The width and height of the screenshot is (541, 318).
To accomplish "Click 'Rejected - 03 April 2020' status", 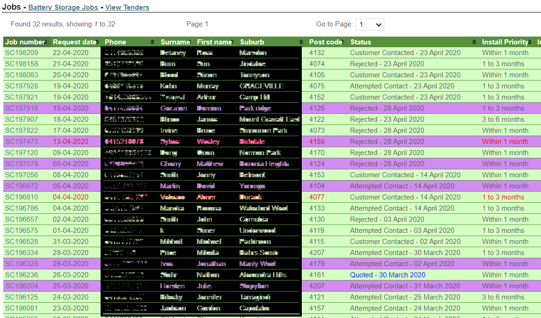I will pyautogui.click(x=387, y=219).
